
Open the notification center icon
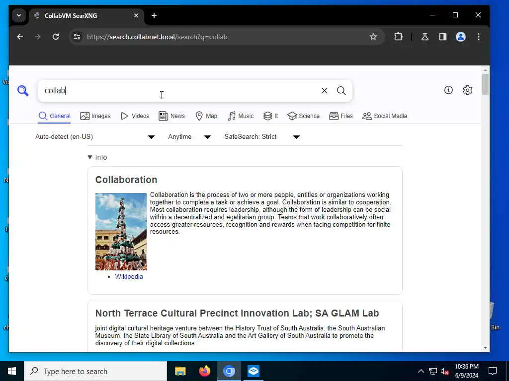pyautogui.click(x=493, y=371)
